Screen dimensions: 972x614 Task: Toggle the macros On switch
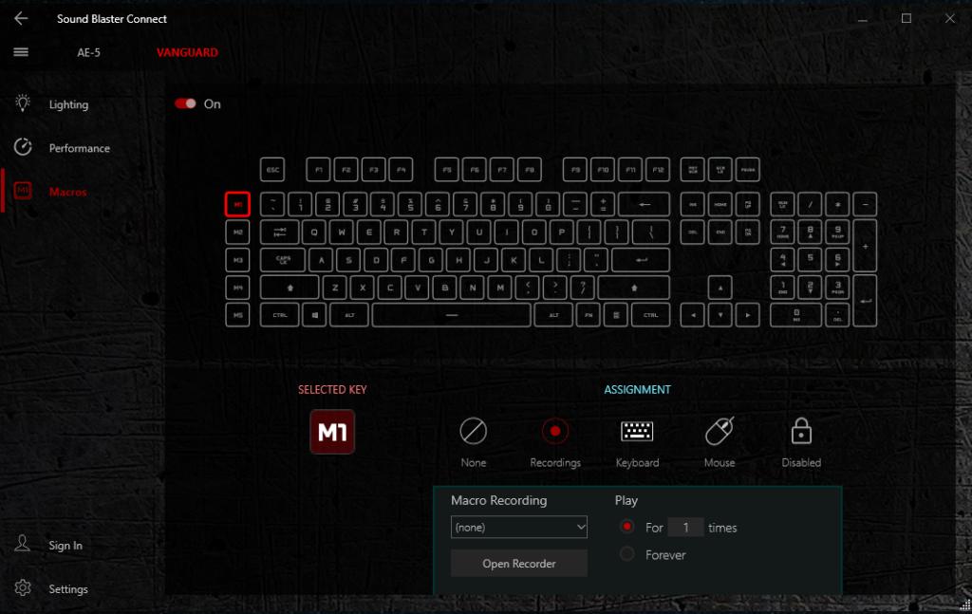coord(185,103)
